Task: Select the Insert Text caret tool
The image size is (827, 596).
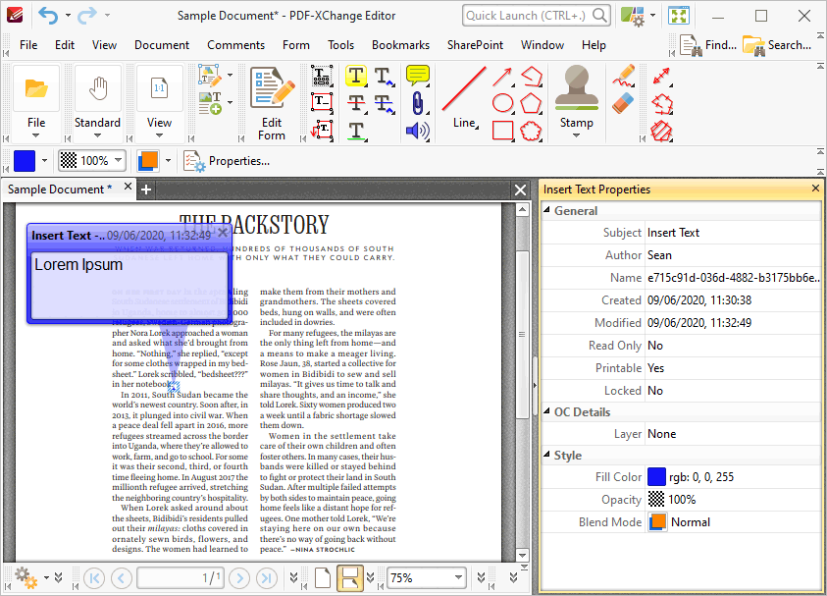Action: pyautogui.click(x=384, y=76)
